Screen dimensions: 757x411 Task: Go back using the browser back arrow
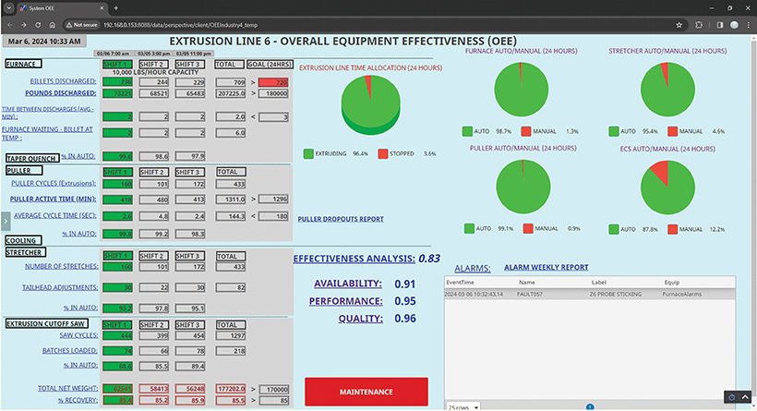10,25
